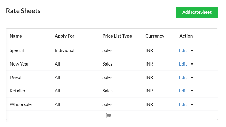Expand action dropdown arrow for Special row
Viewport: 226px width, 127px height.
(192, 51)
